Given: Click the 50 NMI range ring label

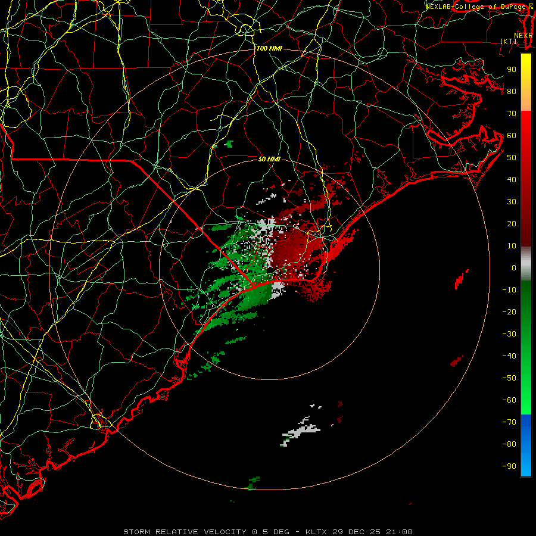Looking at the screenshot, I should click(x=269, y=159).
